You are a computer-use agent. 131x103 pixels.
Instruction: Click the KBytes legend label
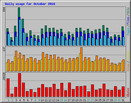click(128, 92)
